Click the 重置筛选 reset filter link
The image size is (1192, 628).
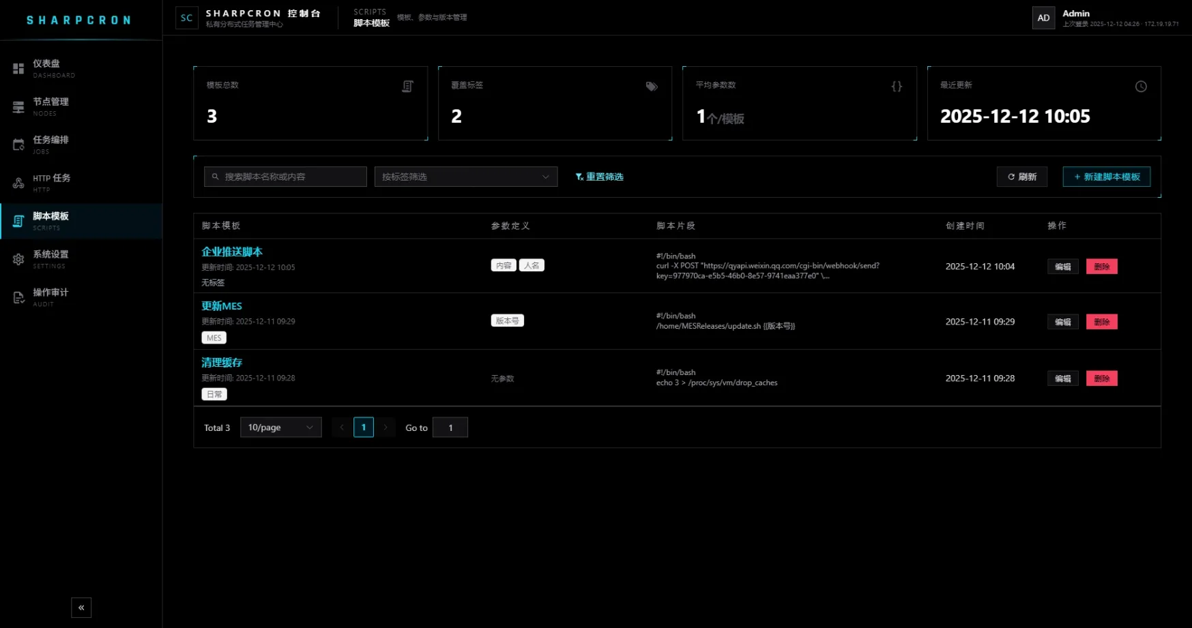point(599,177)
